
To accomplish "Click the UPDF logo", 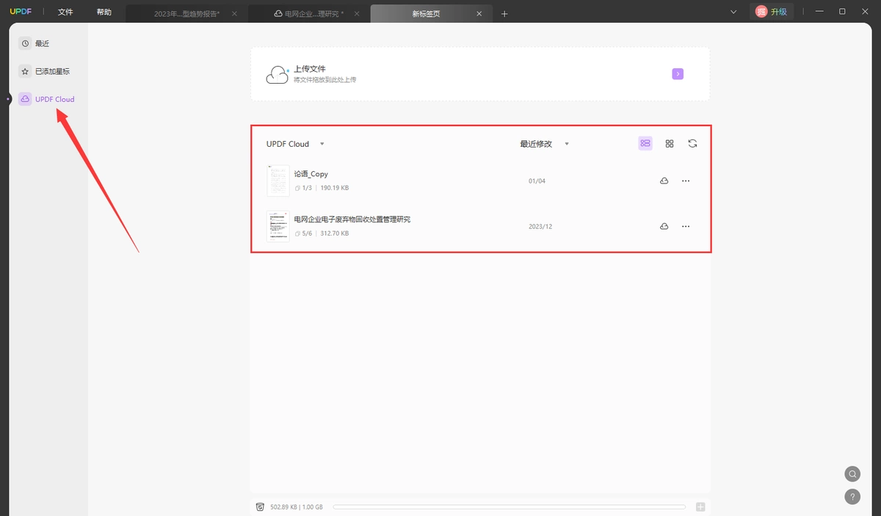I will [21, 12].
